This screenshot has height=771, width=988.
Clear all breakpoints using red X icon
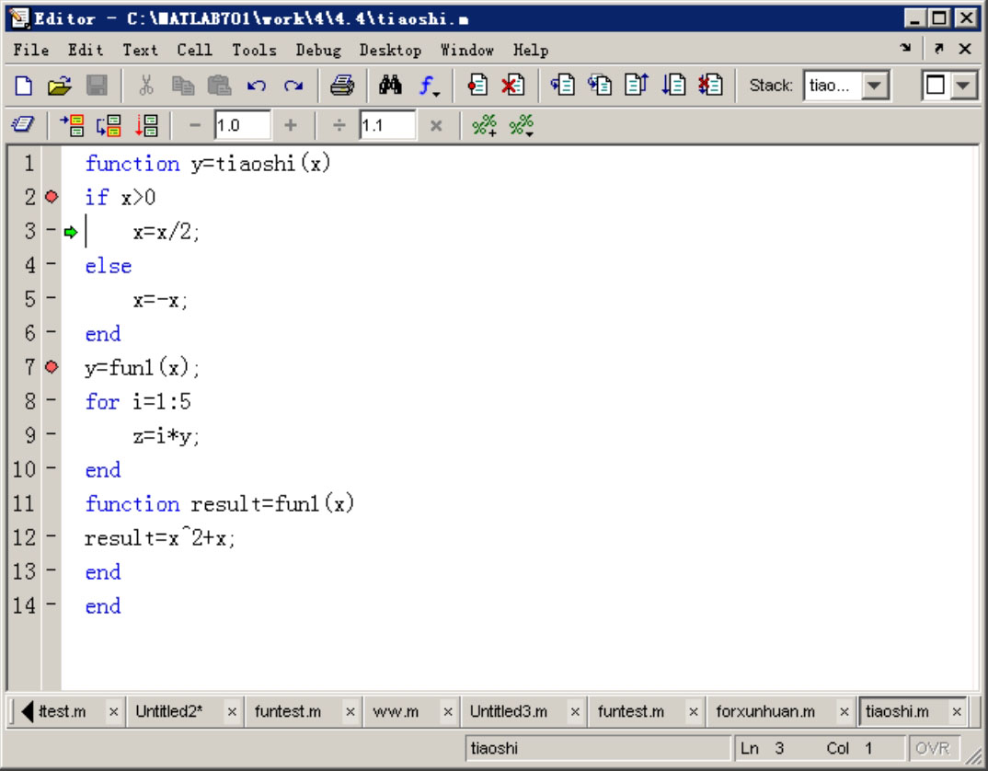(512, 86)
